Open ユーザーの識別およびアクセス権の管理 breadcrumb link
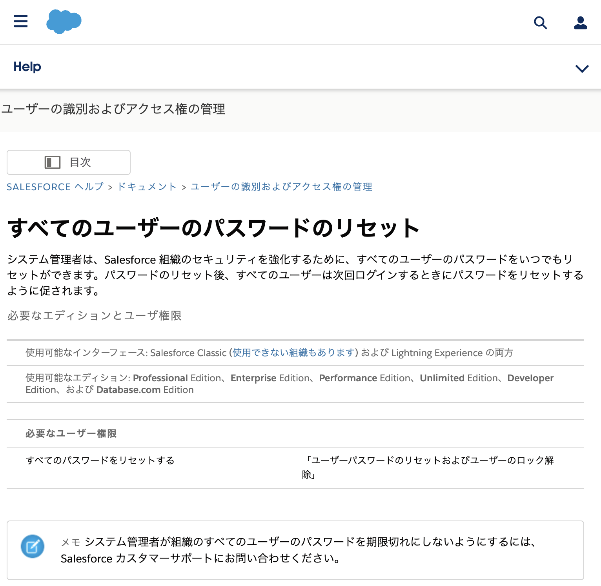 [282, 187]
